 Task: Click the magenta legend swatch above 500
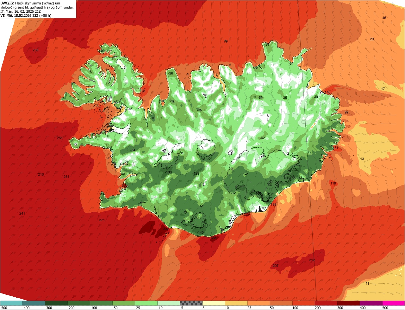coord(394,303)
